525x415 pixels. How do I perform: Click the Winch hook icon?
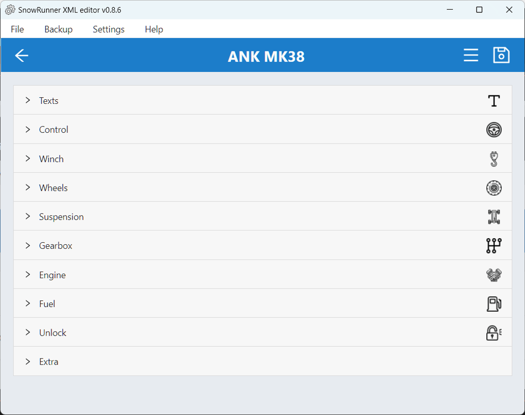coord(494,159)
